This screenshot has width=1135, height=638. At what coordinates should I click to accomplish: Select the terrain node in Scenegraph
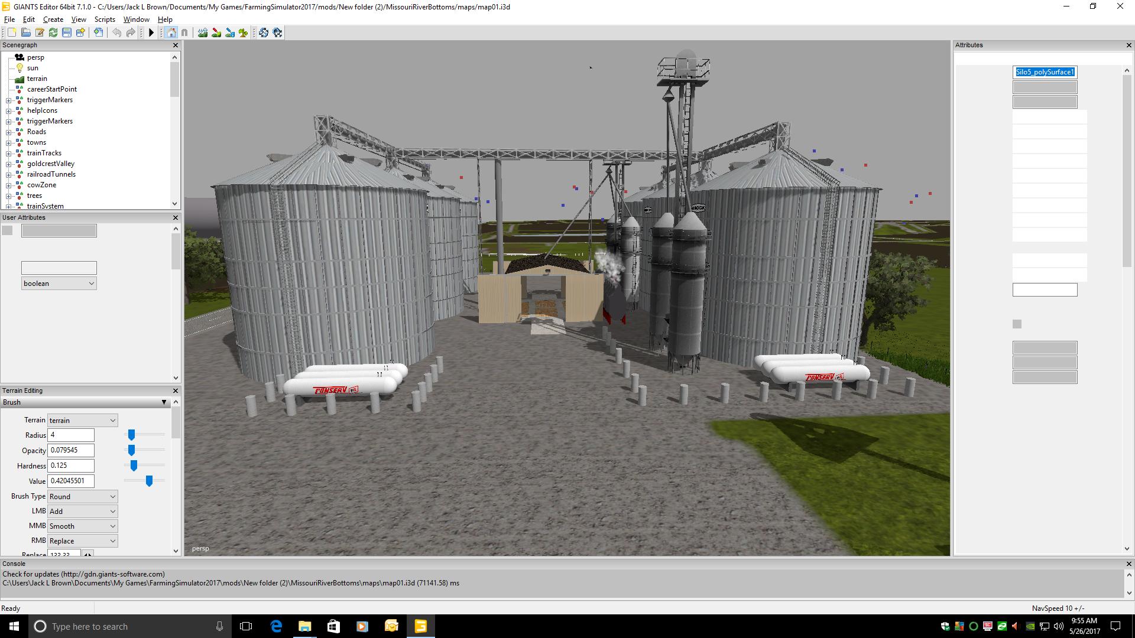tap(37, 79)
